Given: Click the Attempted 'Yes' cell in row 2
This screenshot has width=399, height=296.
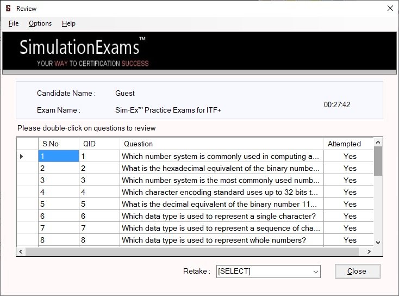Looking at the screenshot, I should click(x=348, y=168).
